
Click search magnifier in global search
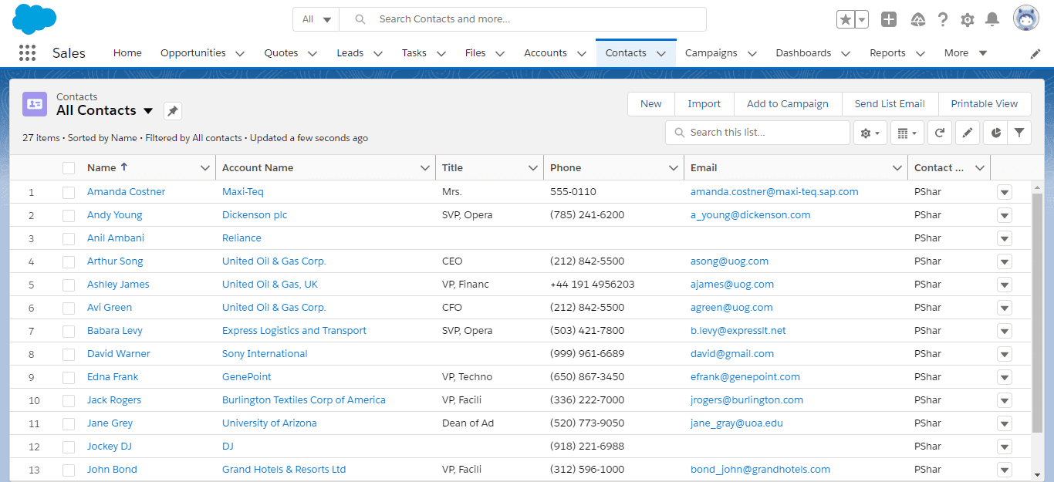[x=360, y=19]
